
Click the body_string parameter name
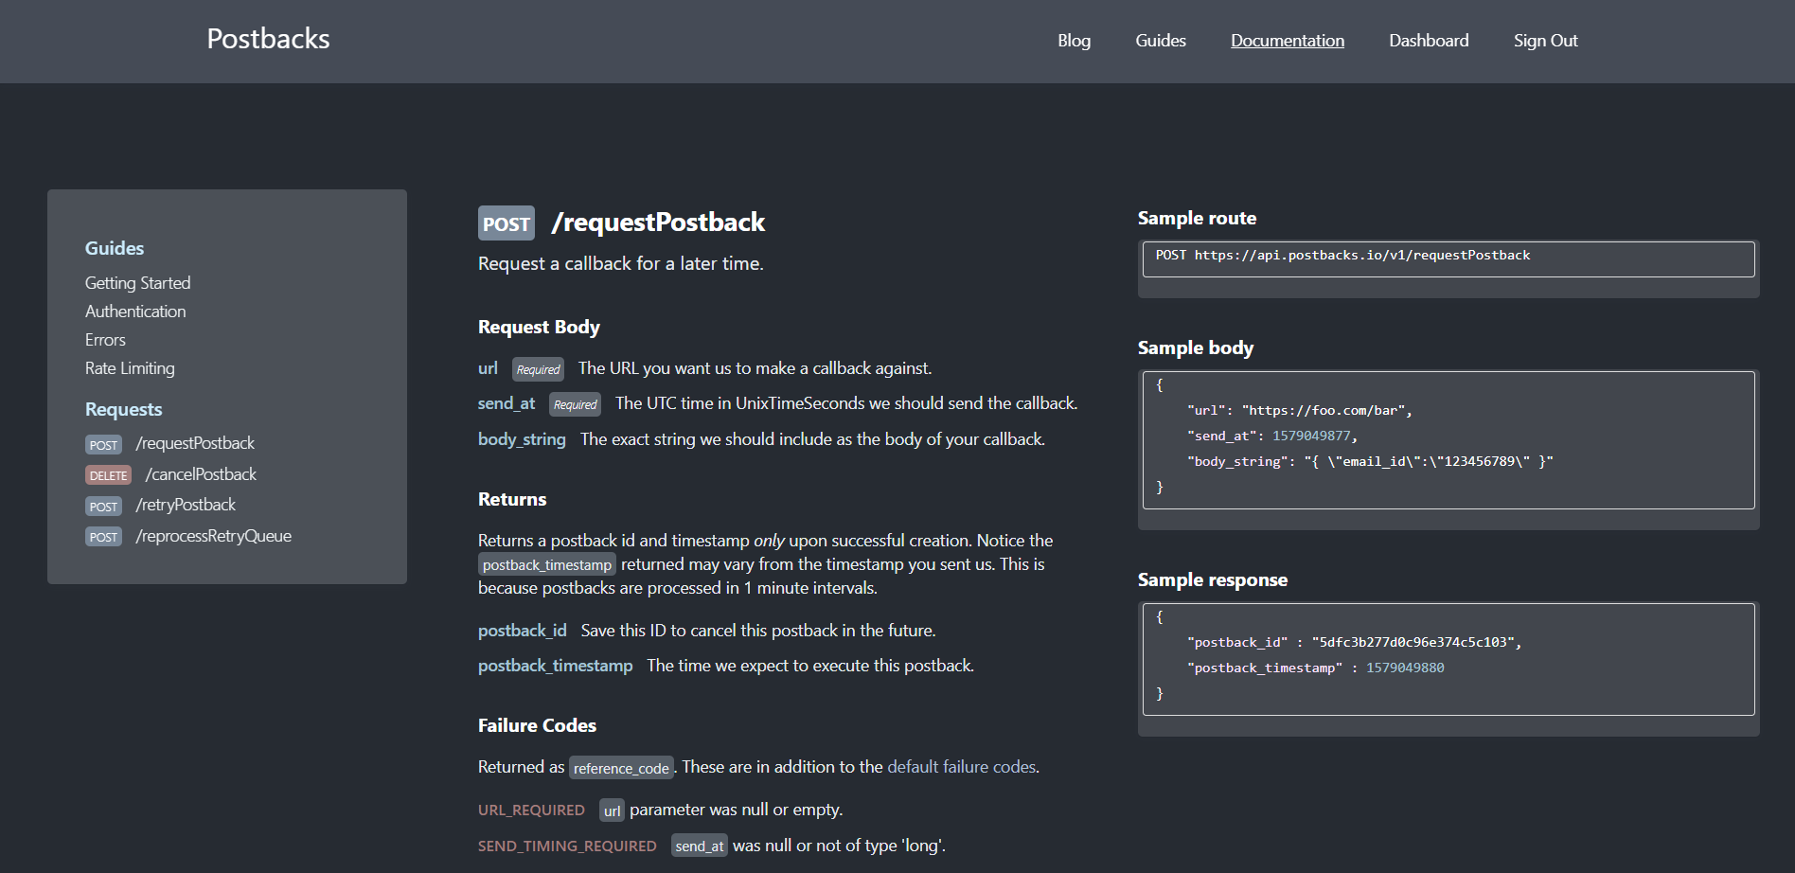tap(522, 439)
